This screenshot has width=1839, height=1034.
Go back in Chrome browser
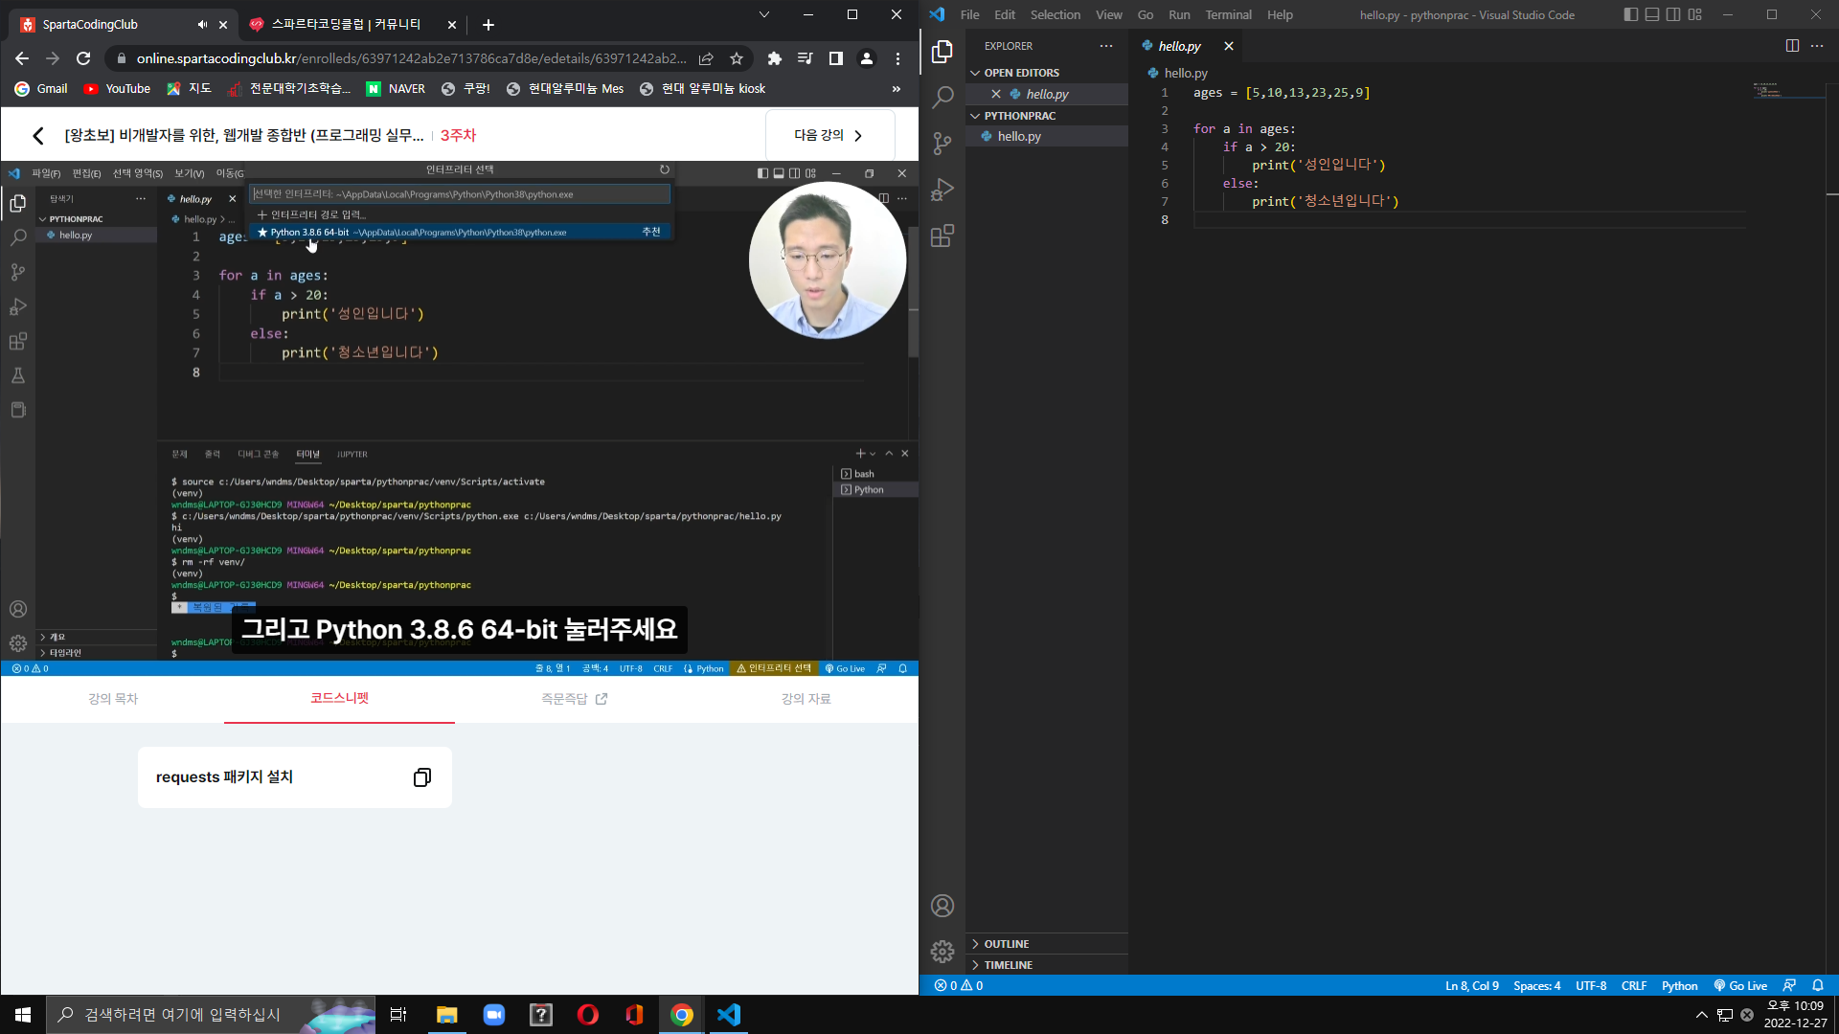22,58
